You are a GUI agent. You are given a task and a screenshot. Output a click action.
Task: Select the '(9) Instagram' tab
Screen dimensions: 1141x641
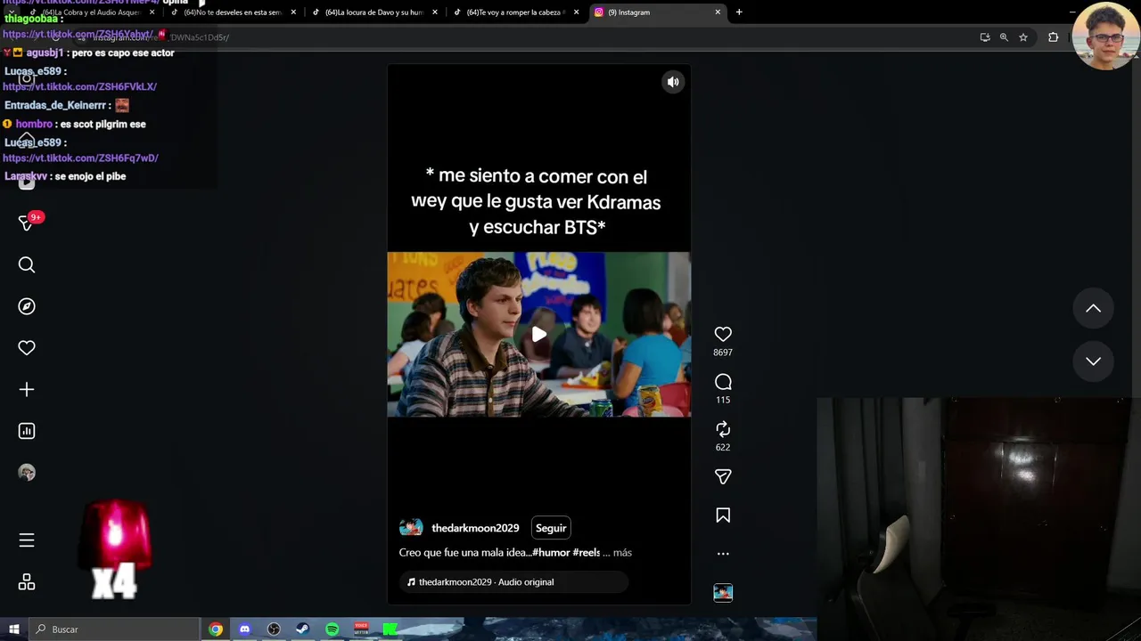click(657, 12)
